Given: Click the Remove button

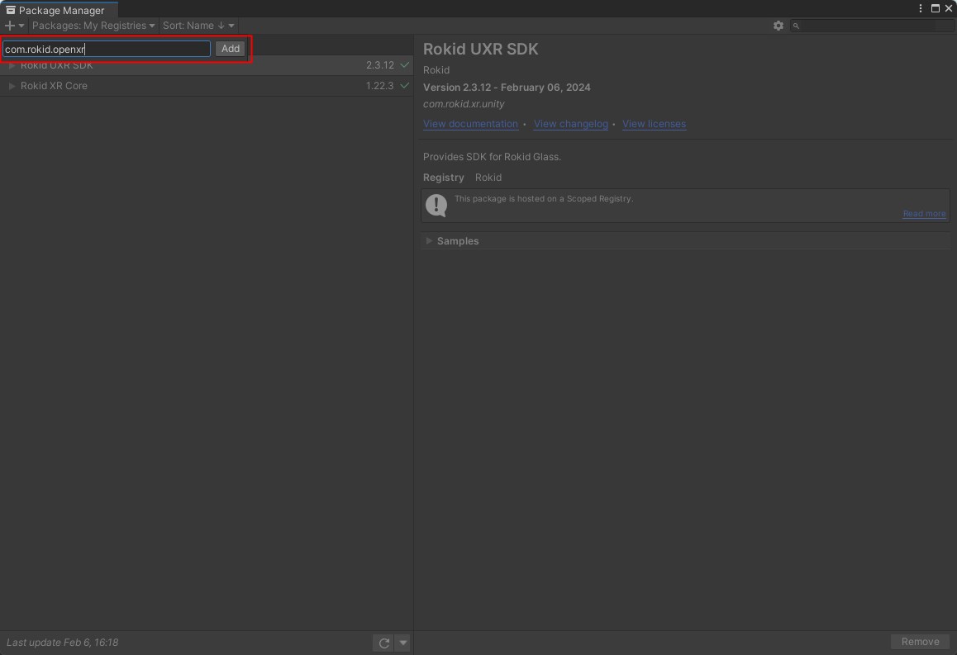Looking at the screenshot, I should [921, 642].
